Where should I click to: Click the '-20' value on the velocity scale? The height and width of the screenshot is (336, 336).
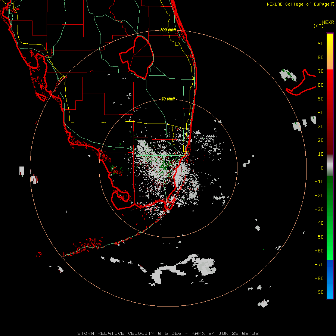tap(319, 196)
